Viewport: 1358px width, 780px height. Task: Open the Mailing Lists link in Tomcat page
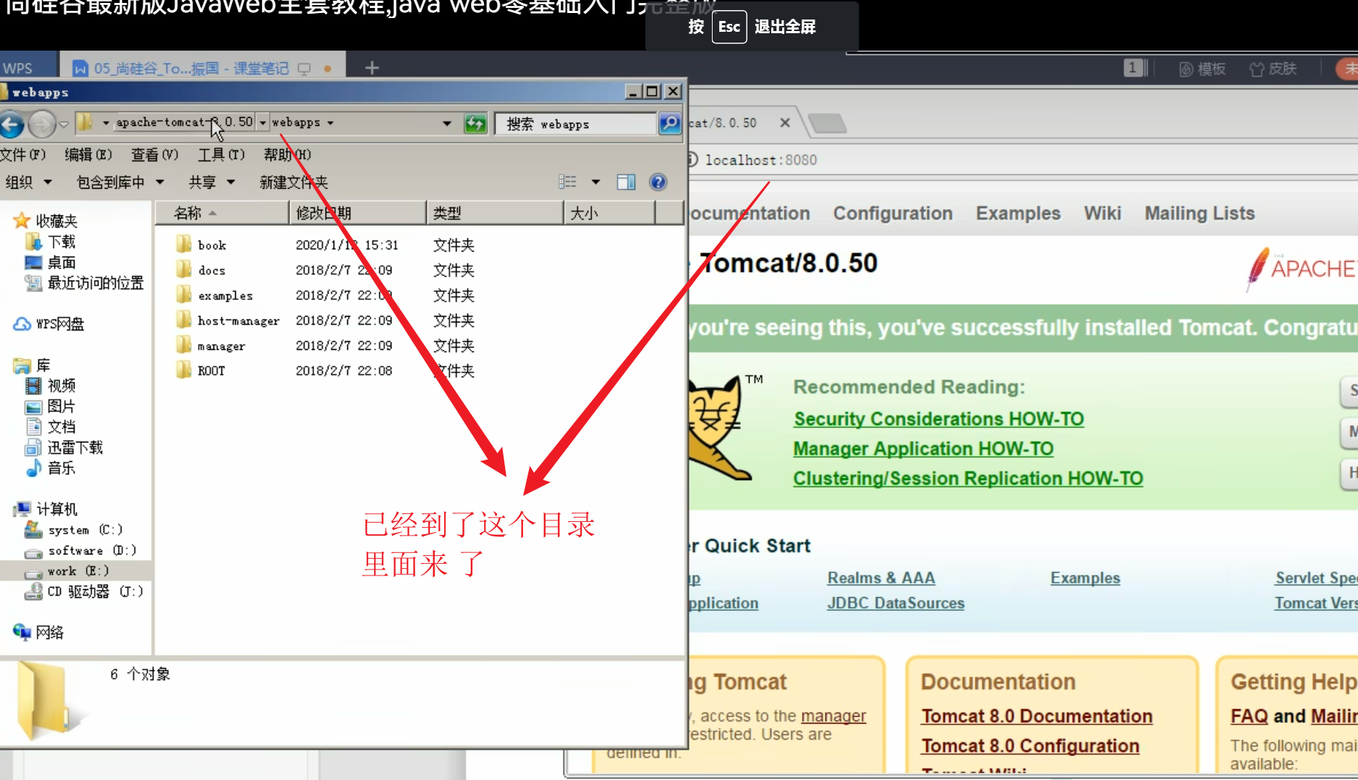pos(1200,213)
